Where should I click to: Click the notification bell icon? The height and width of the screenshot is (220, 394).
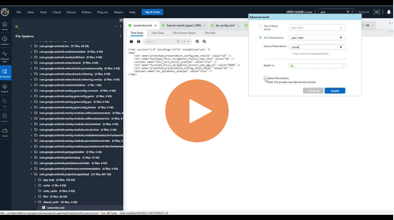[389, 12]
